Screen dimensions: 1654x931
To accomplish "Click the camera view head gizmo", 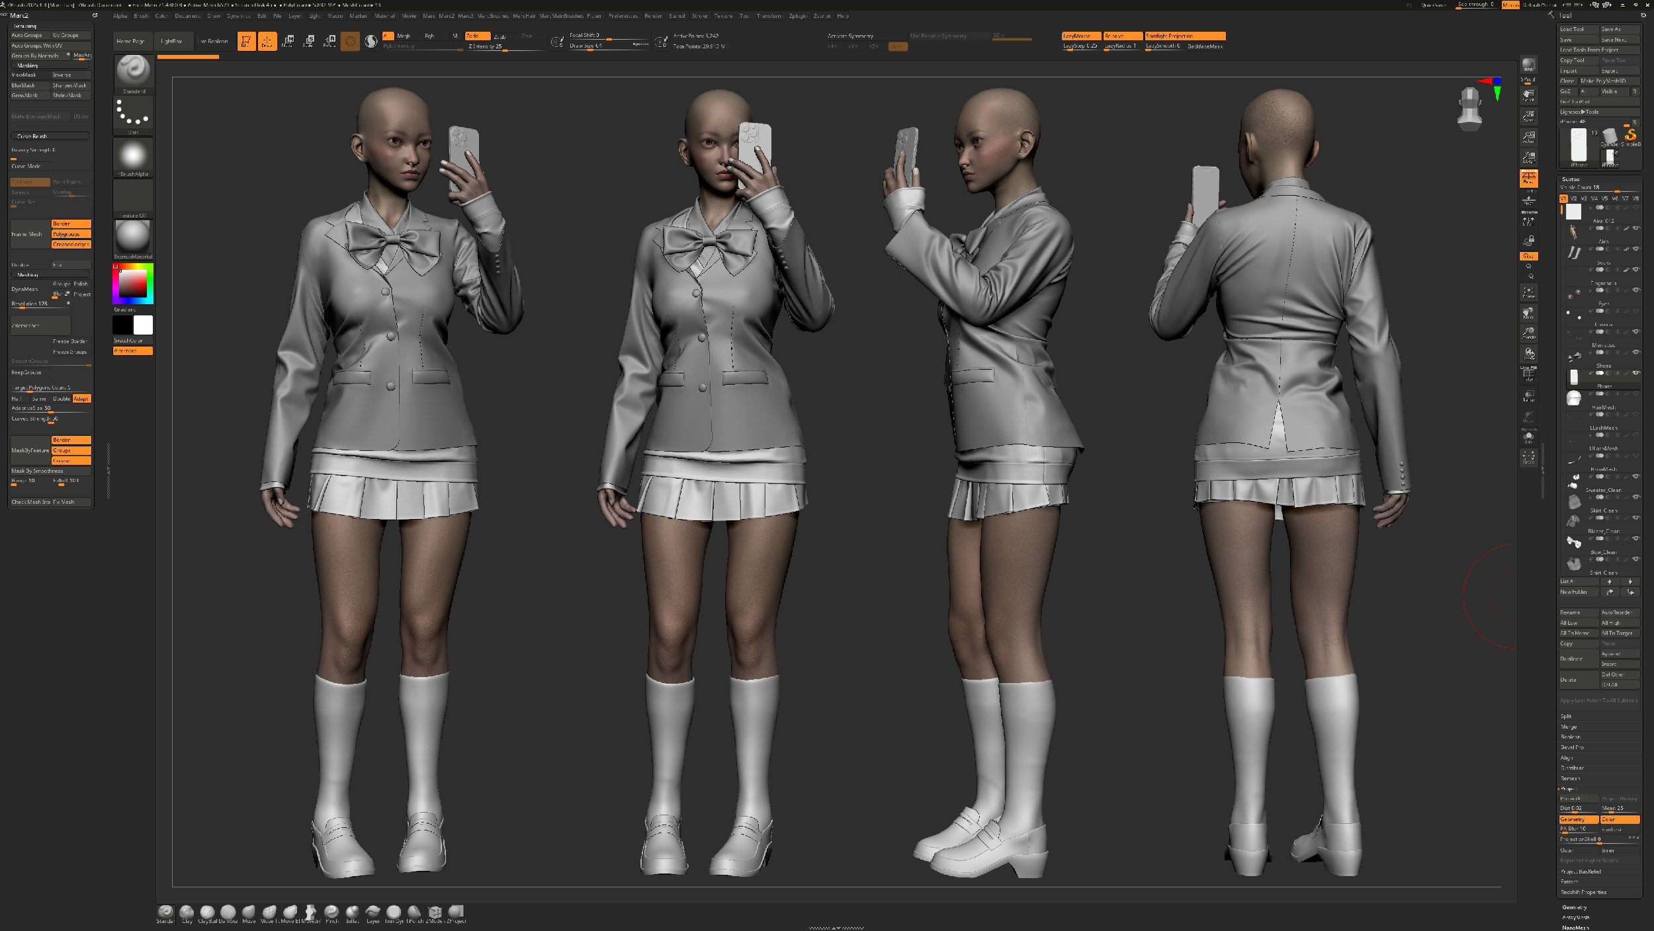I will pyautogui.click(x=1469, y=108).
